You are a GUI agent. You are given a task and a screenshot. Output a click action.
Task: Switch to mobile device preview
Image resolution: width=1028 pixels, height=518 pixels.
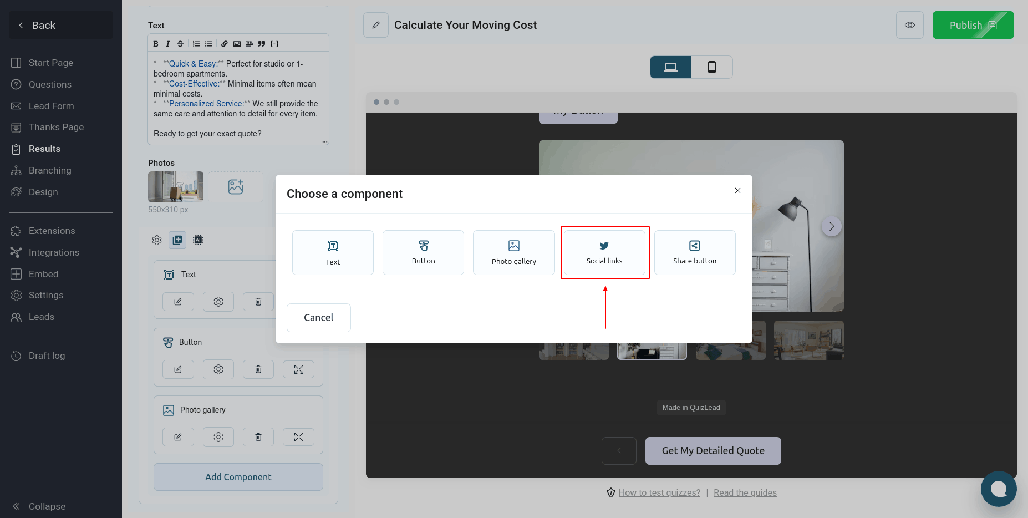(712, 67)
